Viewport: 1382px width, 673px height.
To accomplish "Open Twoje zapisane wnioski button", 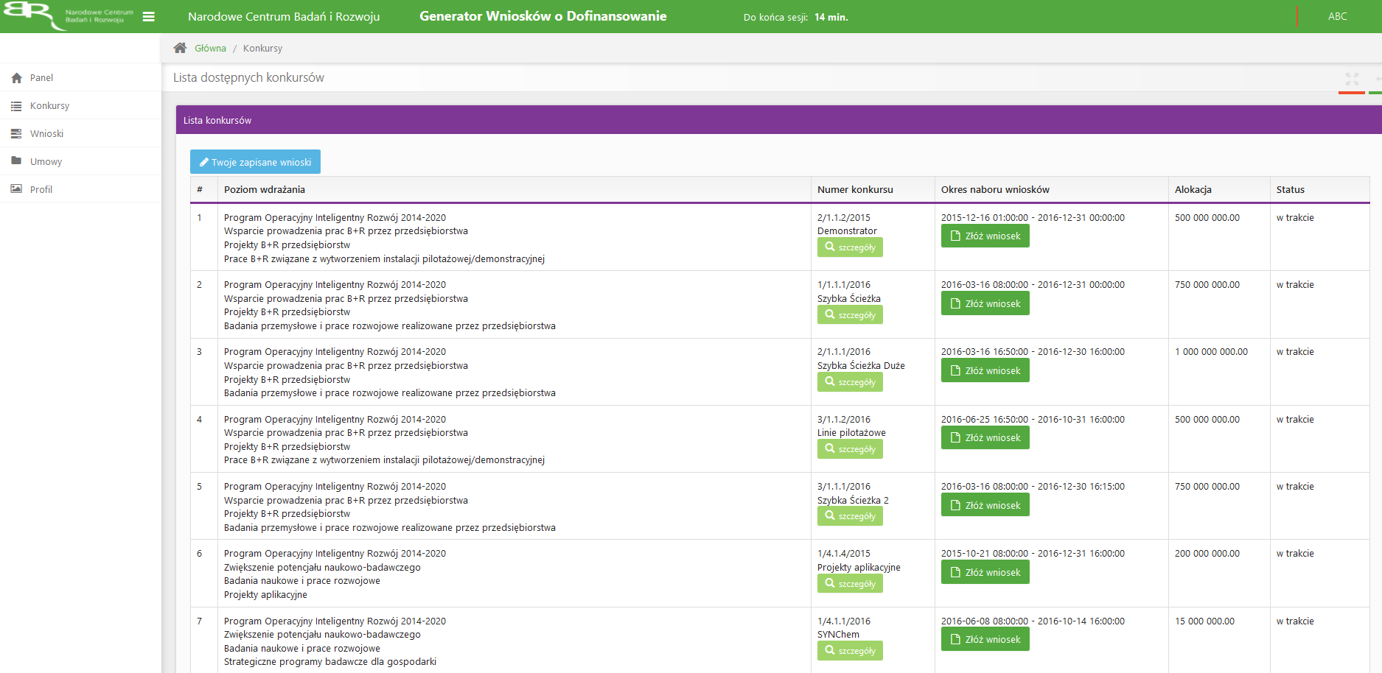I will [255, 162].
